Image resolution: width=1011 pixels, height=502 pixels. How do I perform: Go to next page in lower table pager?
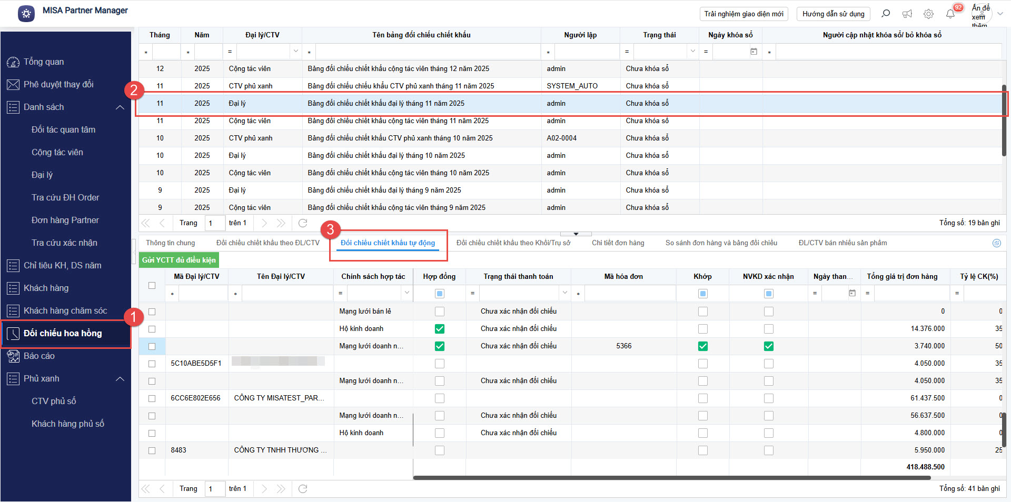pyautogui.click(x=264, y=489)
